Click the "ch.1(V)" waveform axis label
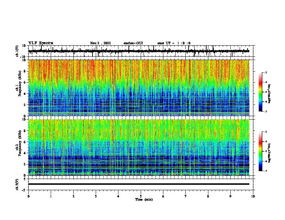The image size is (285, 220). (x=17, y=51)
